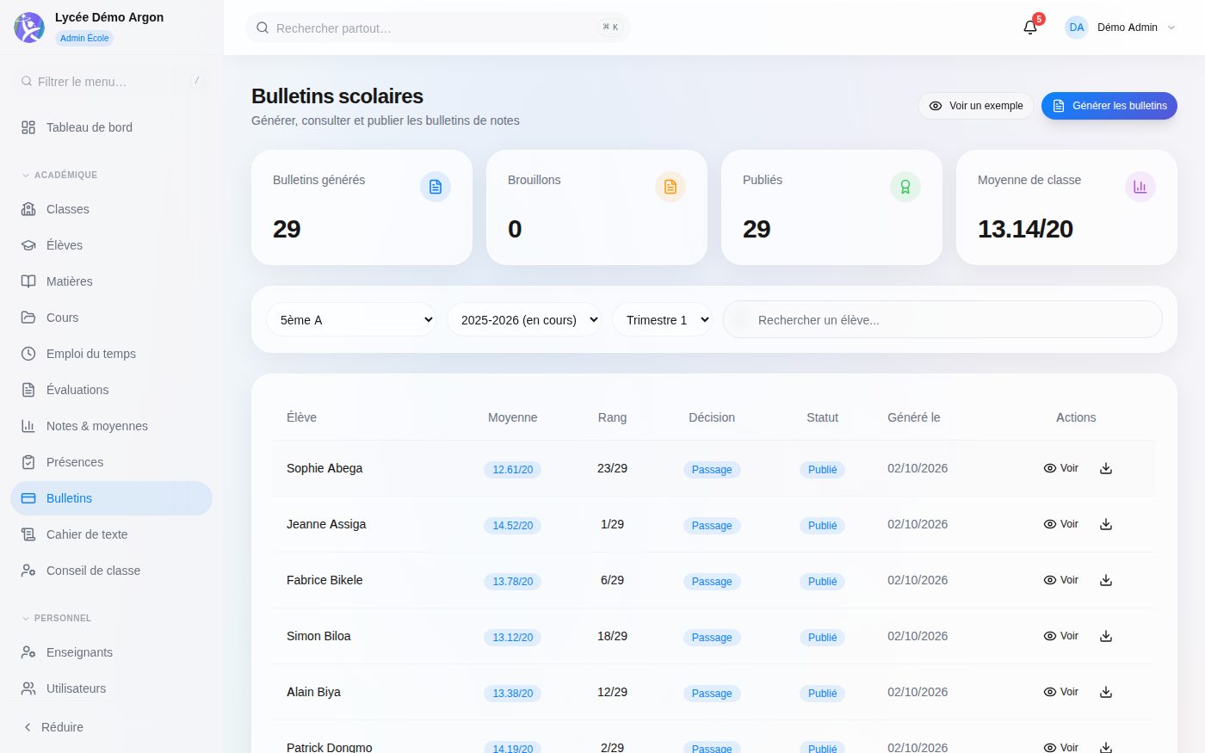Open the Élèves menu item
The width and height of the screenshot is (1205, 753).
click(x=111, y=245)
